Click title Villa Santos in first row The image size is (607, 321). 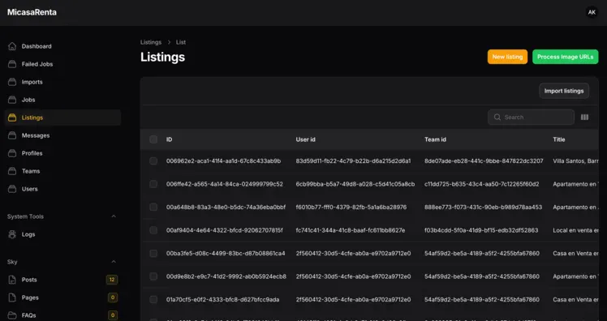coord(575,160)
